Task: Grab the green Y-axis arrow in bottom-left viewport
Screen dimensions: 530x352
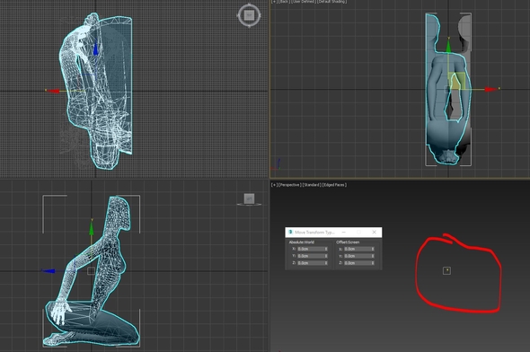Action: (x=92, y=228)
